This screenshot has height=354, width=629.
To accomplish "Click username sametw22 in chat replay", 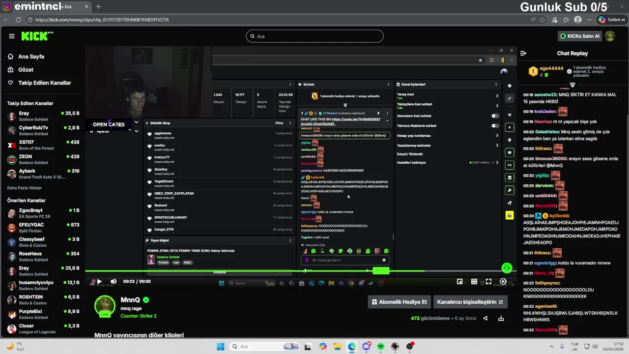I will [546, 95].
